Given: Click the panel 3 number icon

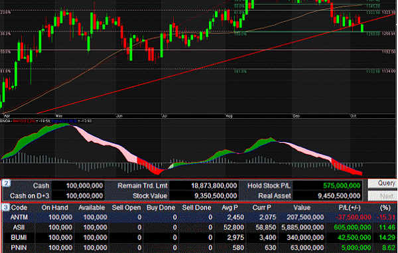Looking at the screenshot, I should pyautogui.click(x=5, y=207).
